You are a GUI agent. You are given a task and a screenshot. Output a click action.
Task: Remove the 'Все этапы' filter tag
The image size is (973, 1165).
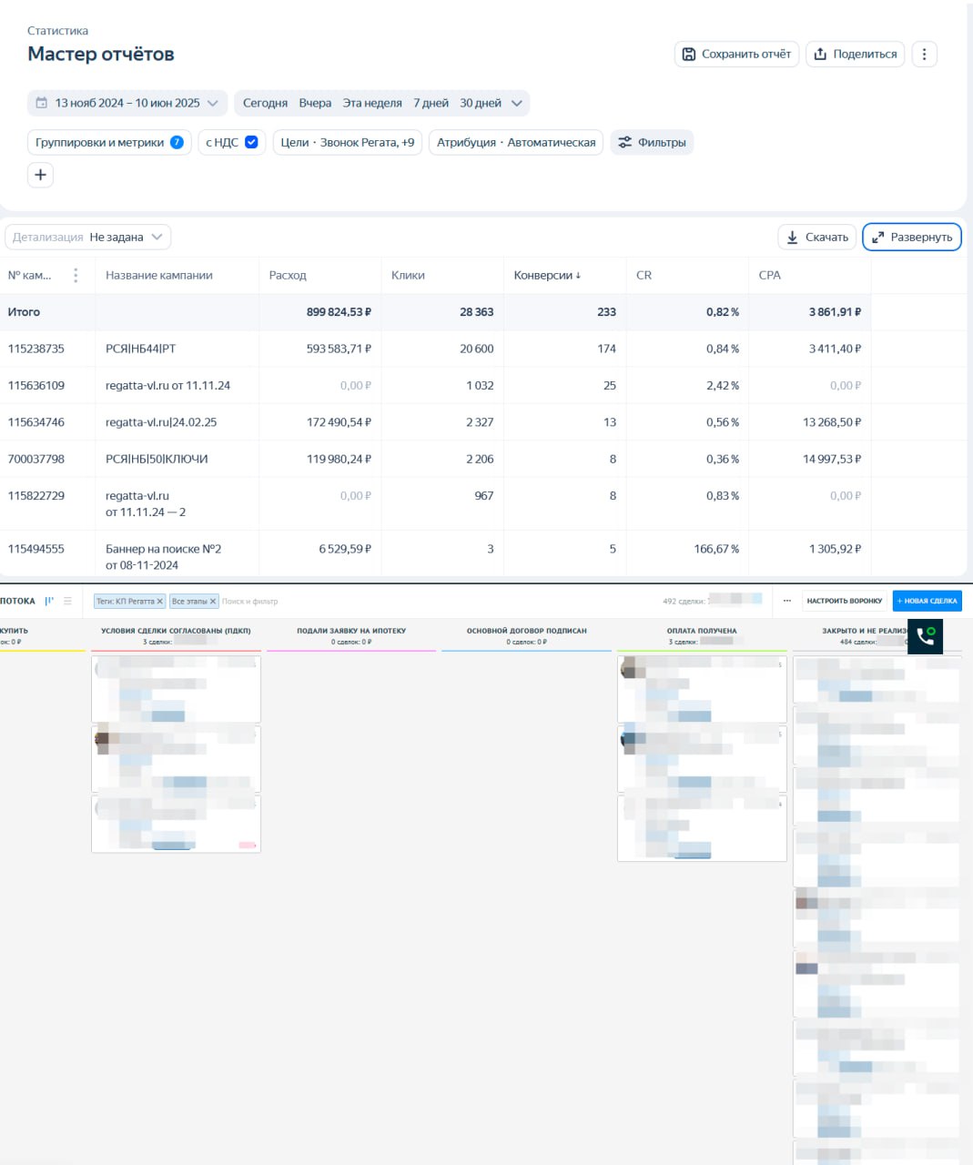213,602
